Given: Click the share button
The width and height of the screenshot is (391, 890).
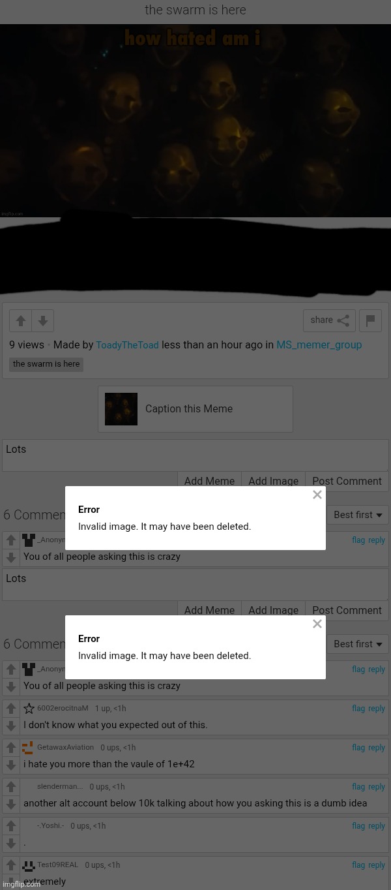Looking at the screenshot, I should pyautogui.click(x=329, y=320).
